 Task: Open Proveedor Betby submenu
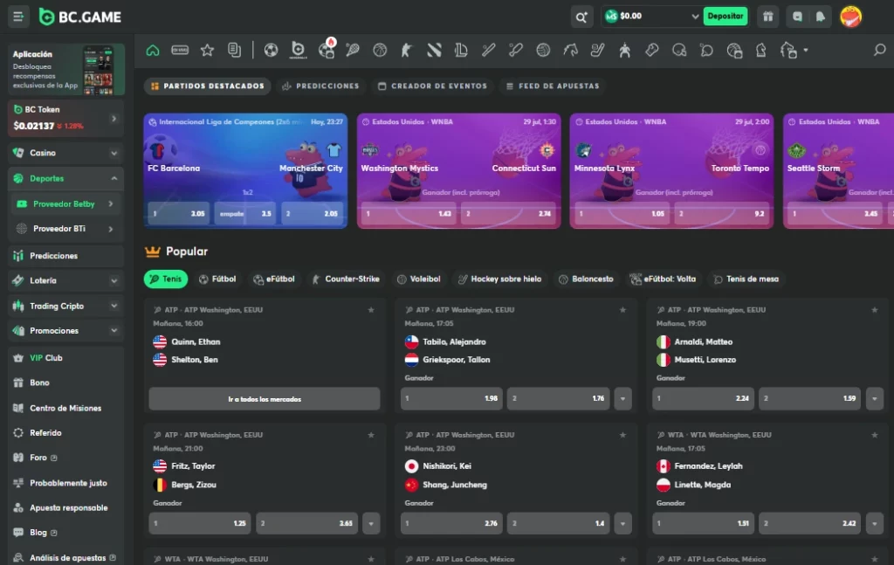66,203
